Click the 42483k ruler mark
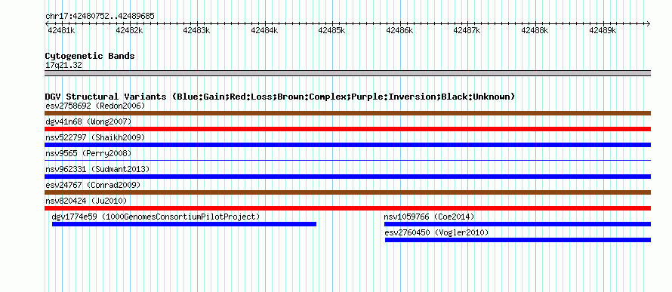Viewport: 672px width, 292px height. click(197, 30)
